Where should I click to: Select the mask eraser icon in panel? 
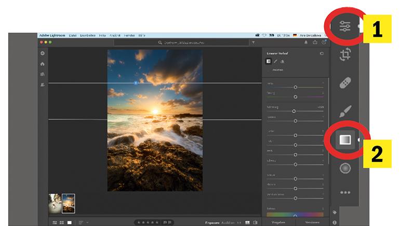(x=283, y=61)
